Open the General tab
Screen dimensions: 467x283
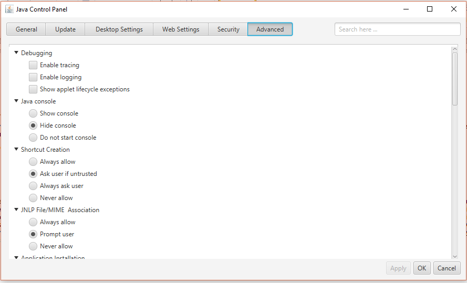pos(26,29)
